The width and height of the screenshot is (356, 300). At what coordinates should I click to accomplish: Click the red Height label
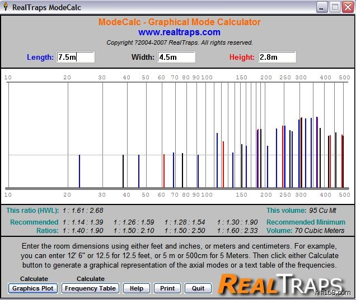(242, 57)
